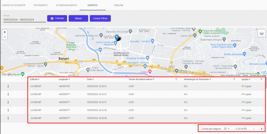Click the 1-20 of 65 pagination text
The height and width of the screenshot is (134, 267).
tap(241, 129)
